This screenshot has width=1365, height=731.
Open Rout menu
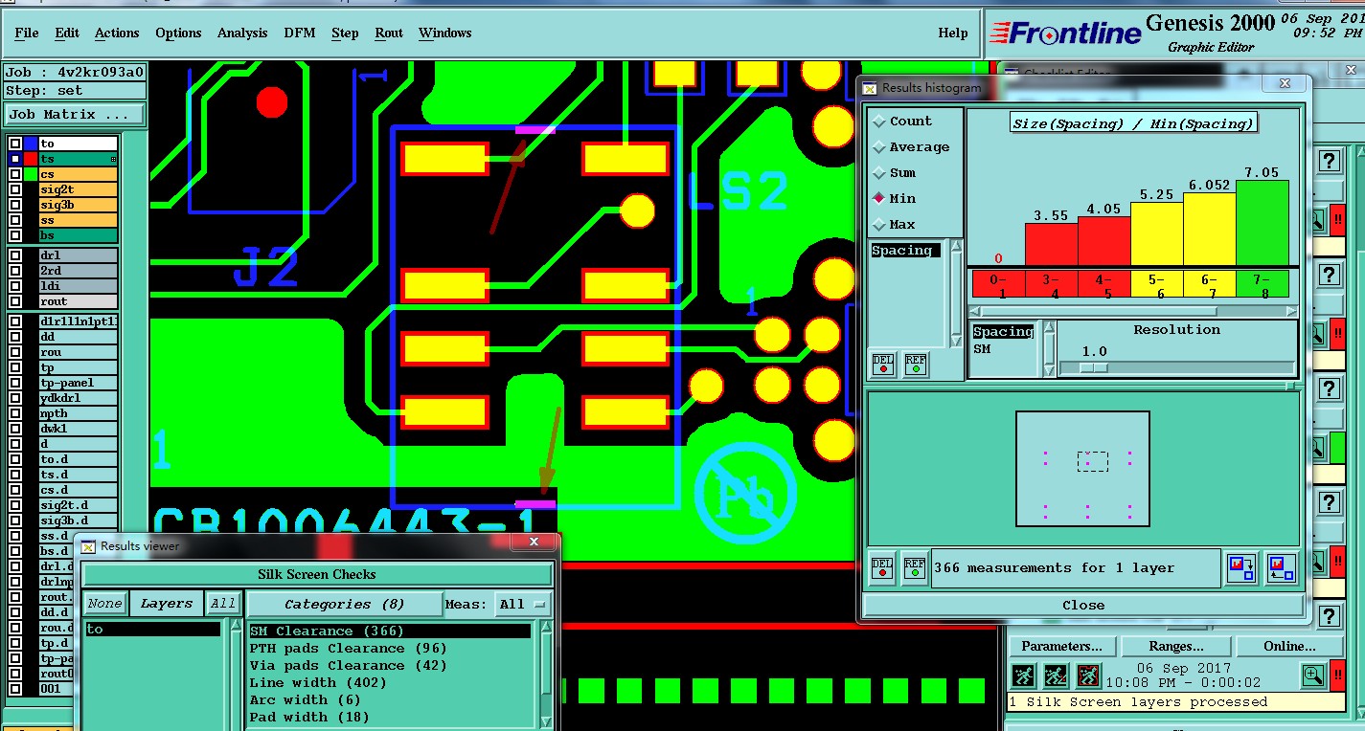tap(389, 33)
